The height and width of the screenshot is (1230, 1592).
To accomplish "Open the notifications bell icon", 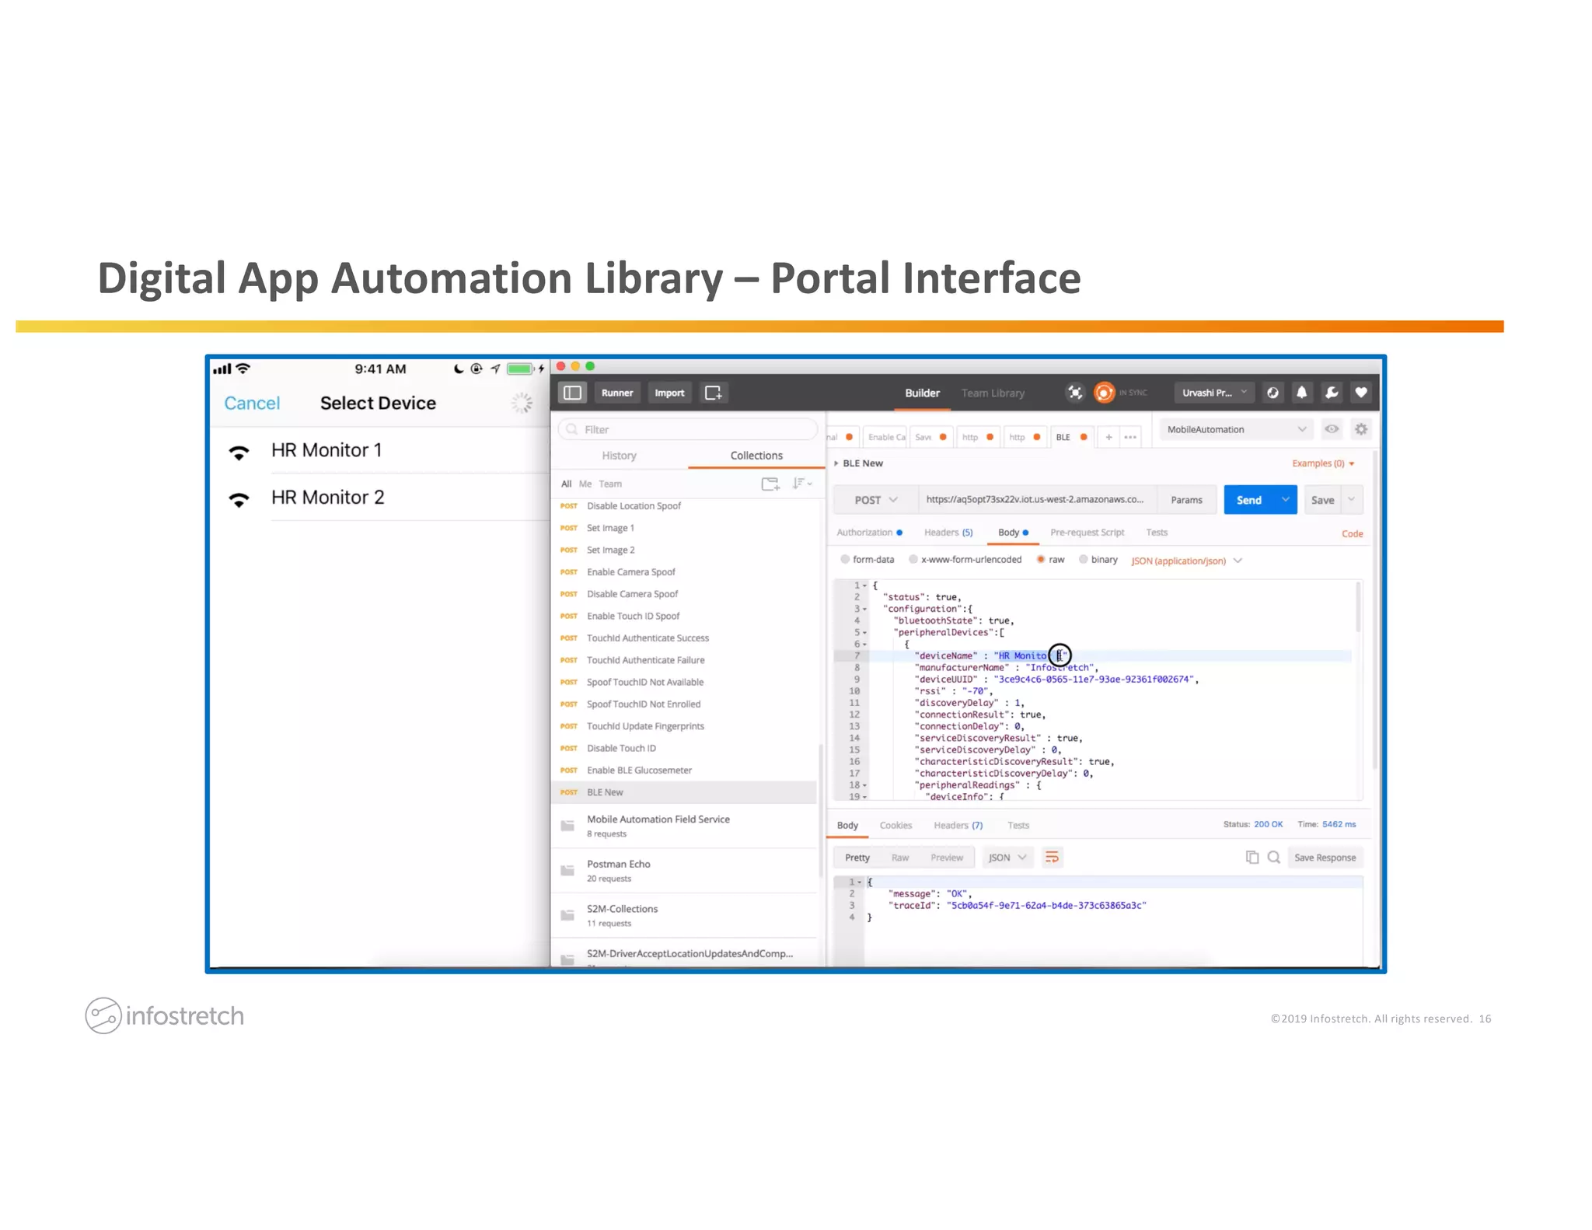I will (x=1302, y=393).
